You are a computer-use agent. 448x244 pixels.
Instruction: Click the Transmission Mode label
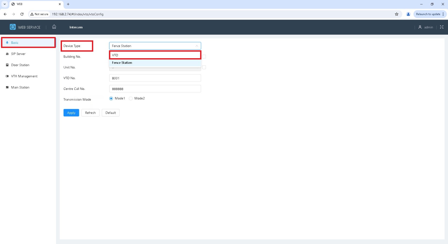(77, 100)
